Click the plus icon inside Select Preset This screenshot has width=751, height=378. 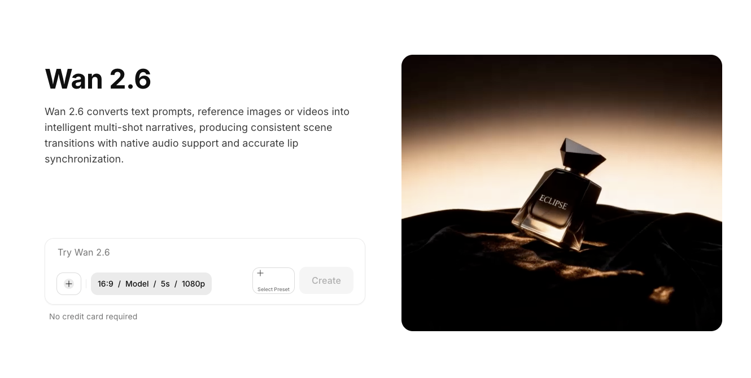tap(260, 274)
